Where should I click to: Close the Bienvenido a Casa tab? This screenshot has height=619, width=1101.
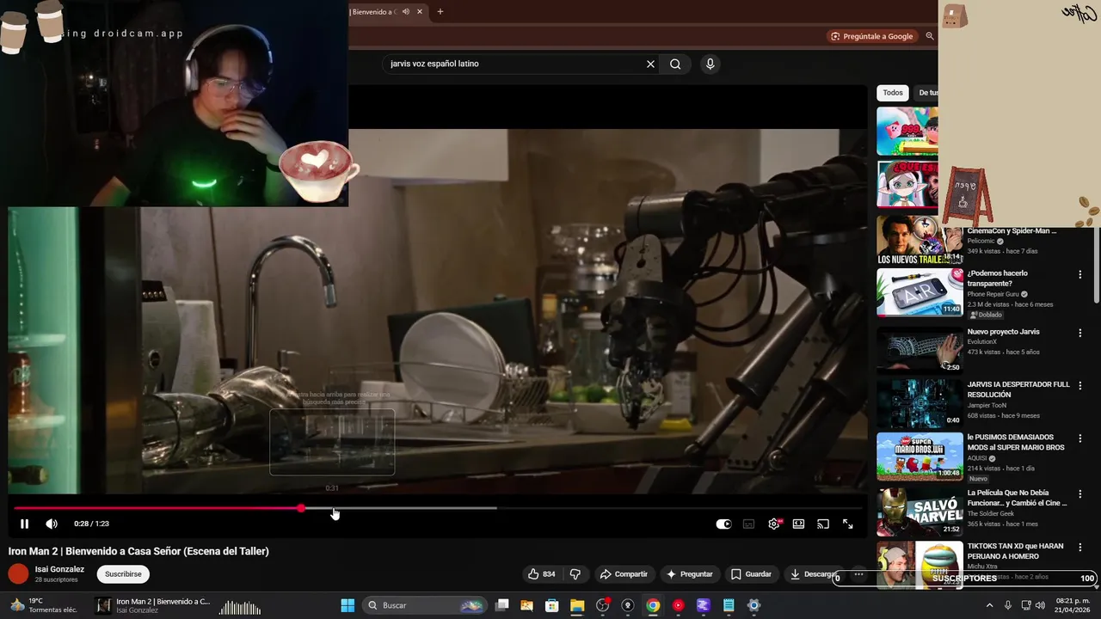tap(420, 12)
